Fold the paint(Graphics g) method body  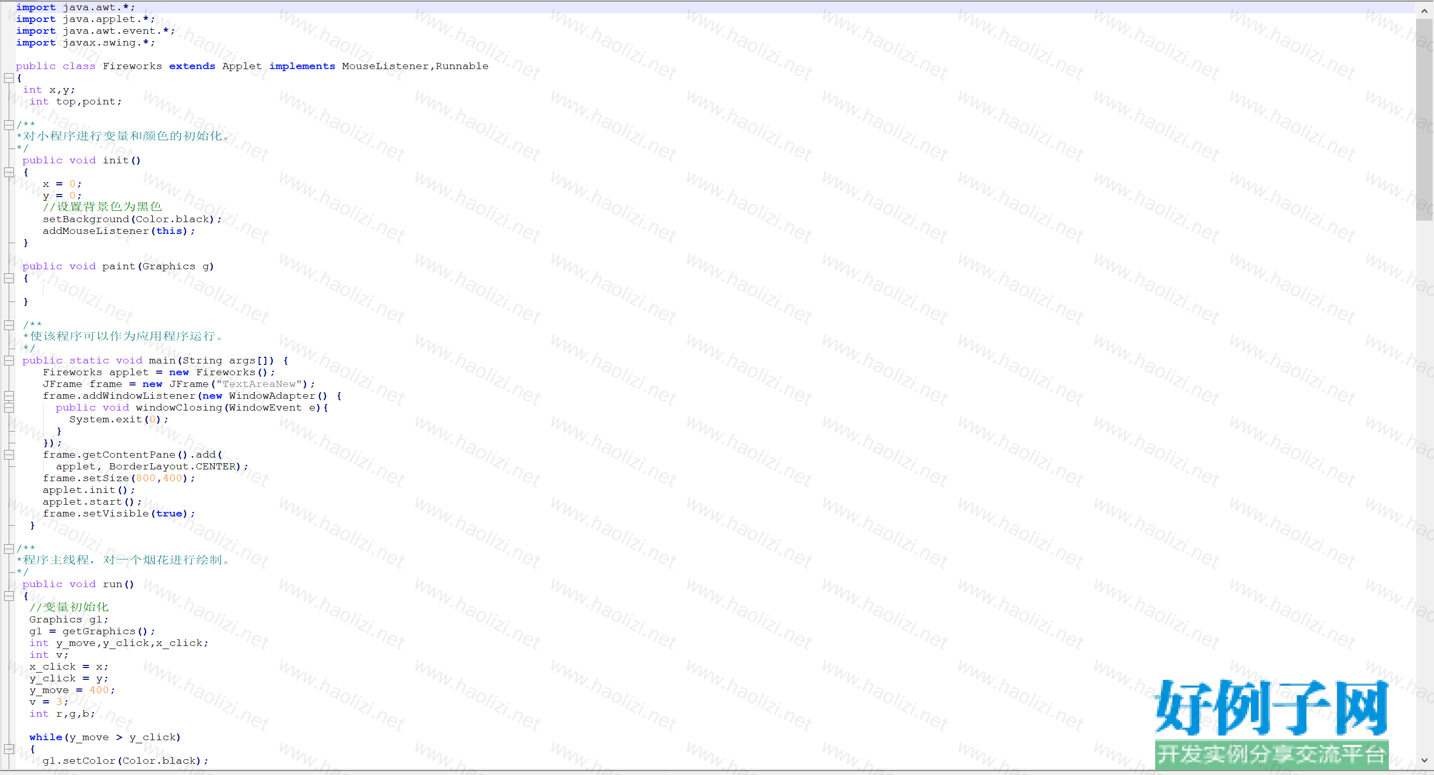pos(9,278)
